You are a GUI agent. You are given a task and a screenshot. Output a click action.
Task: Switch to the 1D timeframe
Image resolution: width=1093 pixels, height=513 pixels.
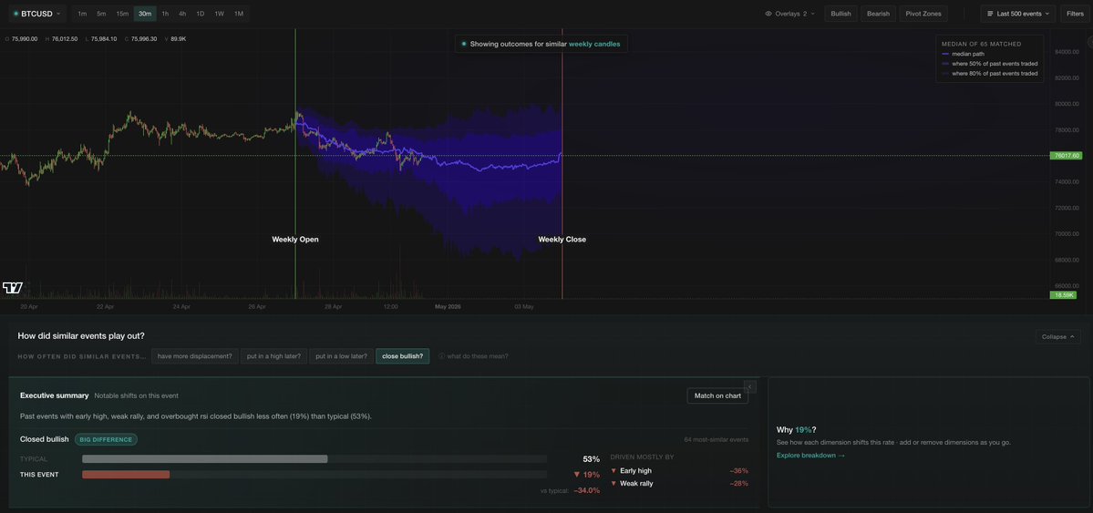[x=200, y=14]
